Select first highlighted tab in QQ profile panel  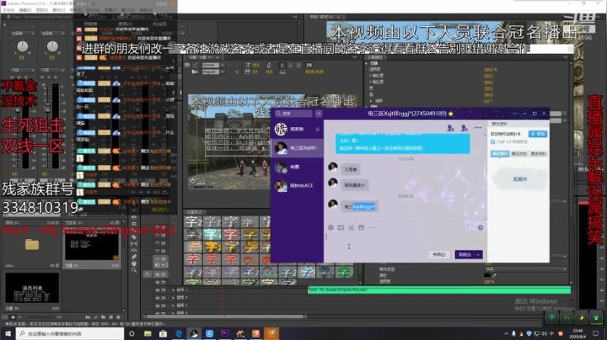click(x=500, y=154)
